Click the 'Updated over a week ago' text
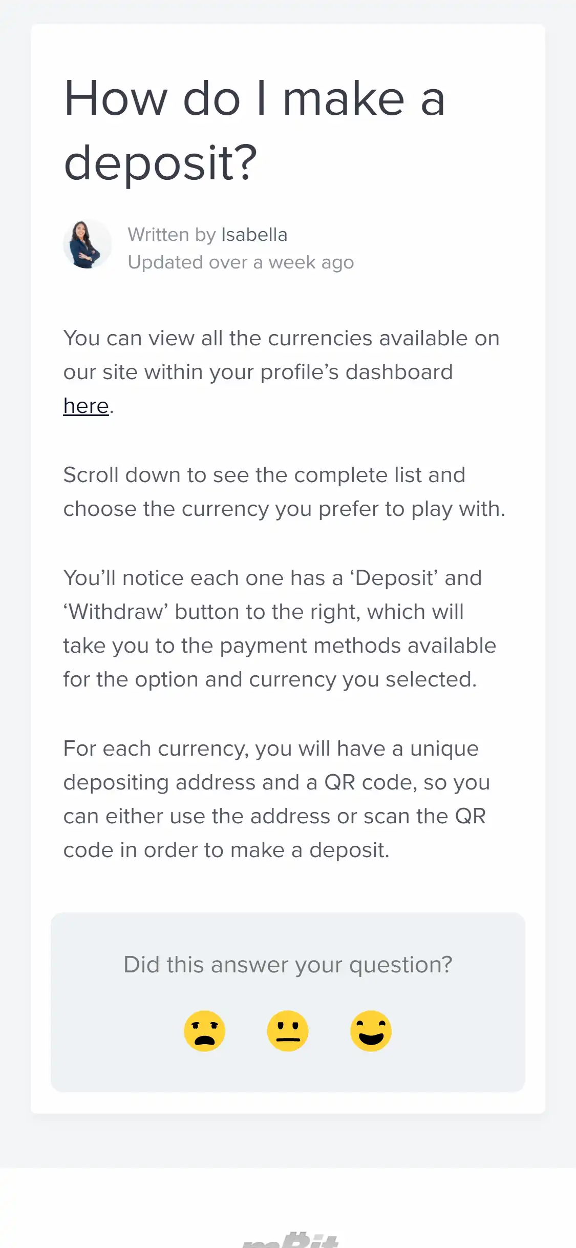The image size is (576, 1248). pyautogui.click(x=241, y=262)
